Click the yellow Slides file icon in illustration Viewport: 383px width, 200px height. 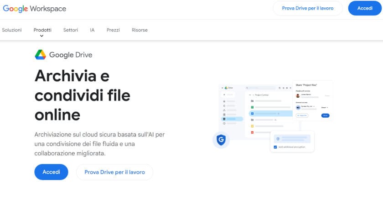pyautogui.click(x=252, y=126)
